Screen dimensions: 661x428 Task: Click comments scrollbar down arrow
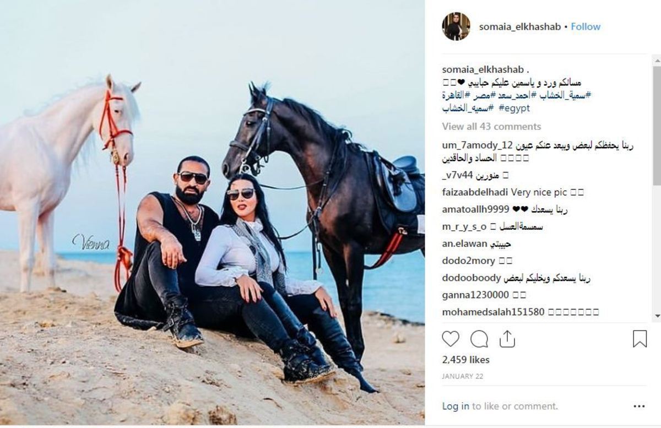657,316
